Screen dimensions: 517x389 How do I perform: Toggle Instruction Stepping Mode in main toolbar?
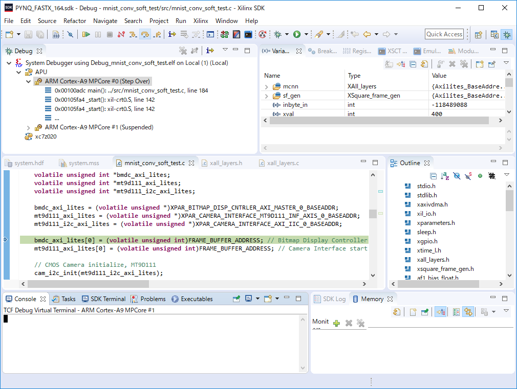click(x=172, y=34)
